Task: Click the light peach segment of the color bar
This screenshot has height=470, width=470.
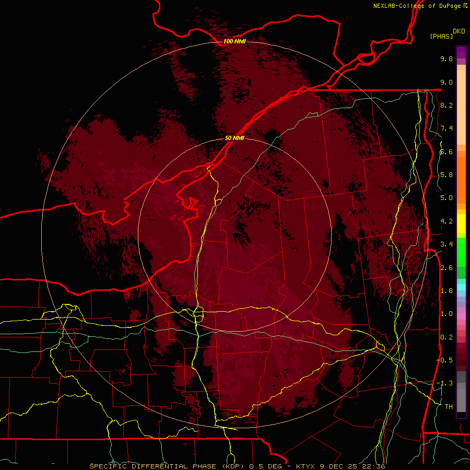Action: coord(461,107)
